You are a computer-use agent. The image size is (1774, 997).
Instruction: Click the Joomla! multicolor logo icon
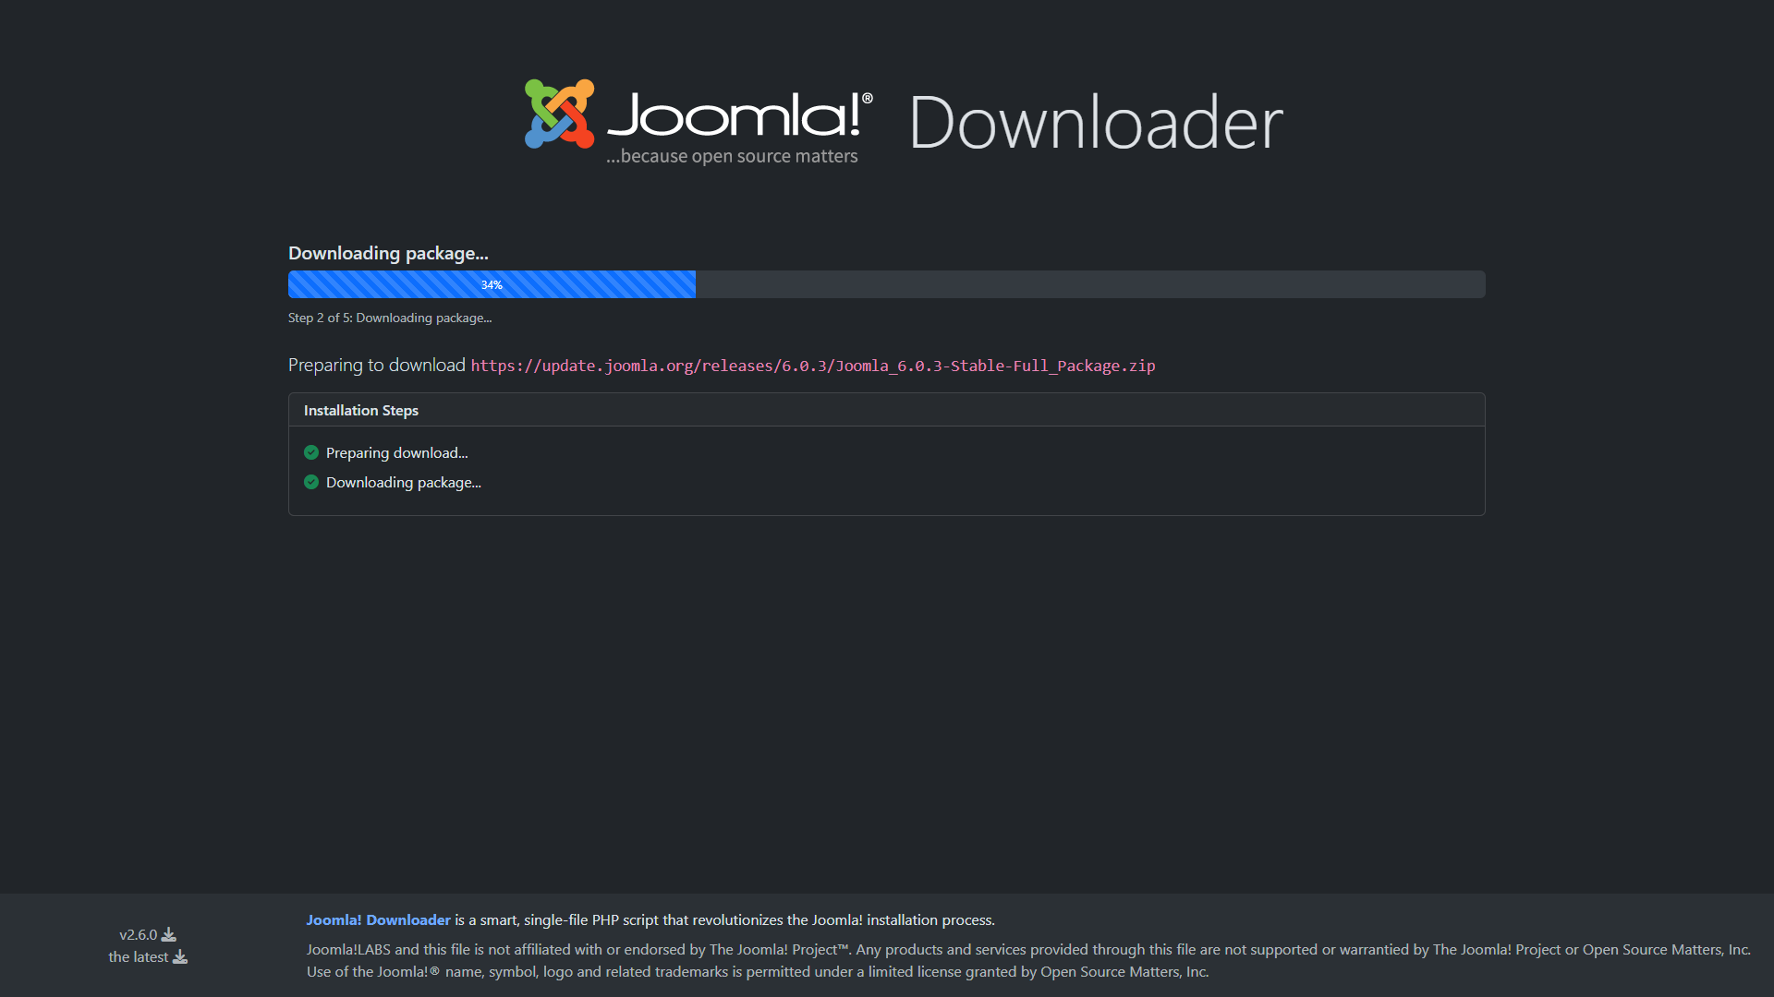click(559, 114)
